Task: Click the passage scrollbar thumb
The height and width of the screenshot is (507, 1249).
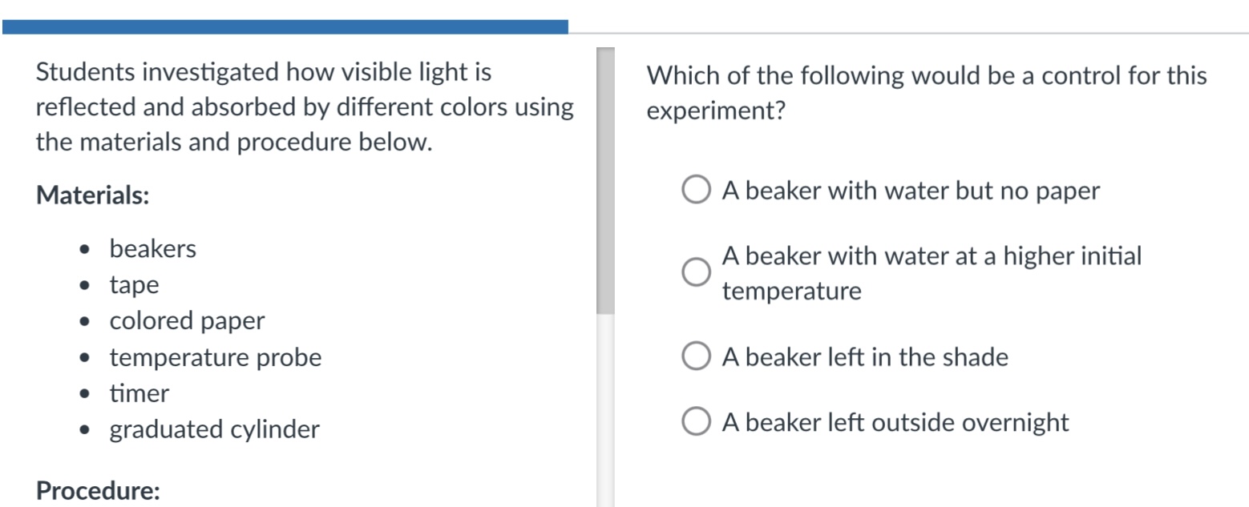Action: pos(605,181)
